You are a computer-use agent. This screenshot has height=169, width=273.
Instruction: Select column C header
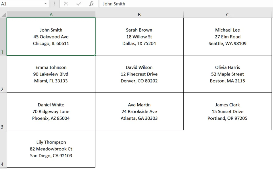(x=228, y=15)
